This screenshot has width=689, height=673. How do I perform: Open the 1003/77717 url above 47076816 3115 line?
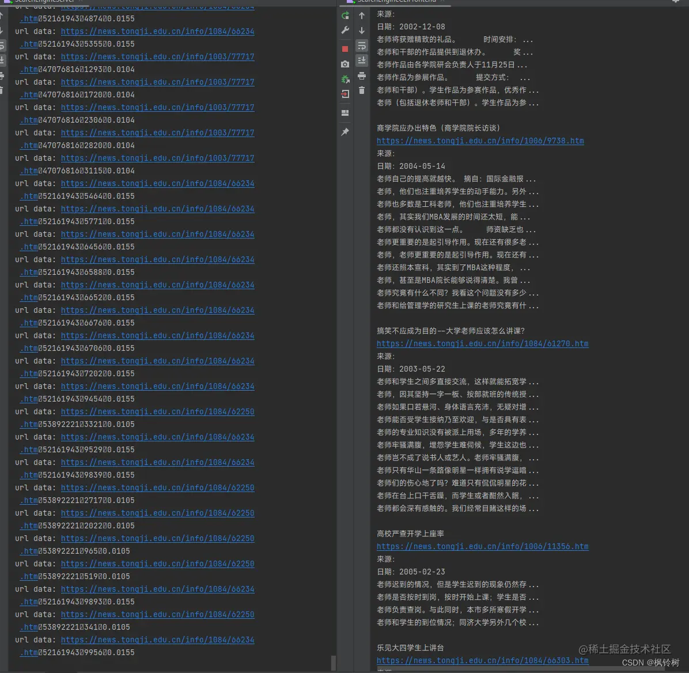coord(157,158)
